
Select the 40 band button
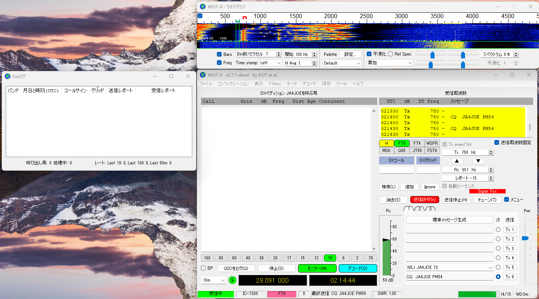[248, 258]
